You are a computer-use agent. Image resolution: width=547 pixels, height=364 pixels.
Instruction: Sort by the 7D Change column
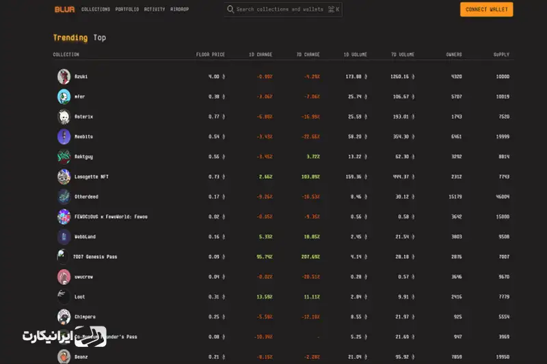click(308, 55)
